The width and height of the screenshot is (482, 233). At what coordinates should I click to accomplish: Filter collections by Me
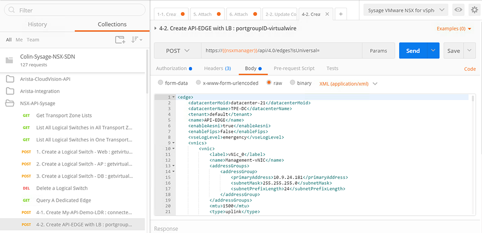(19, 39)
